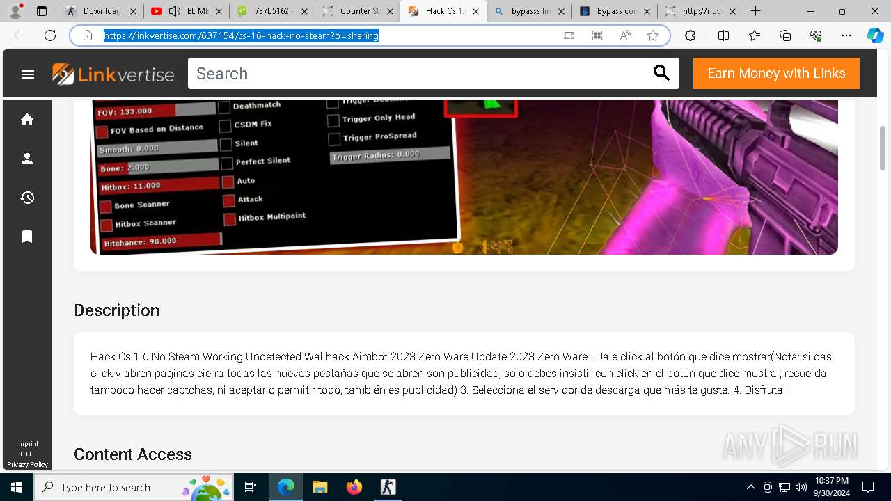Screen dimensions: 891x501
Task: Open Edge Extensions puzzle icon
Action: [x=690, y=35]
